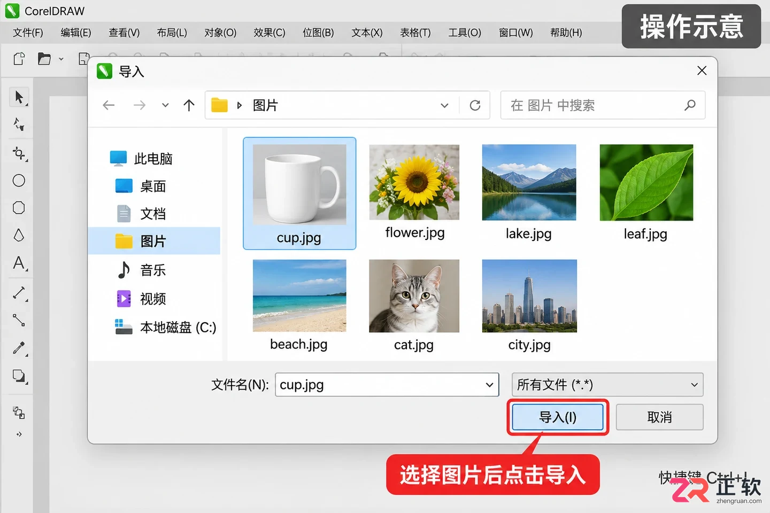
Task: Click the 在 图片 中搜索 search field
Action: click(x=603, y=105)
